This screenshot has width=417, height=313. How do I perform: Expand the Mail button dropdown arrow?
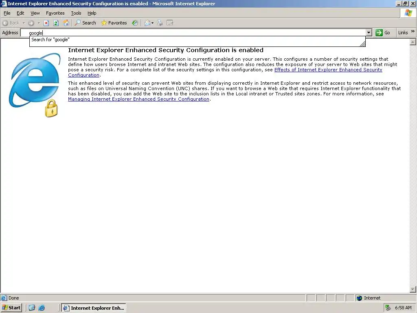click(x=152, y=23)
